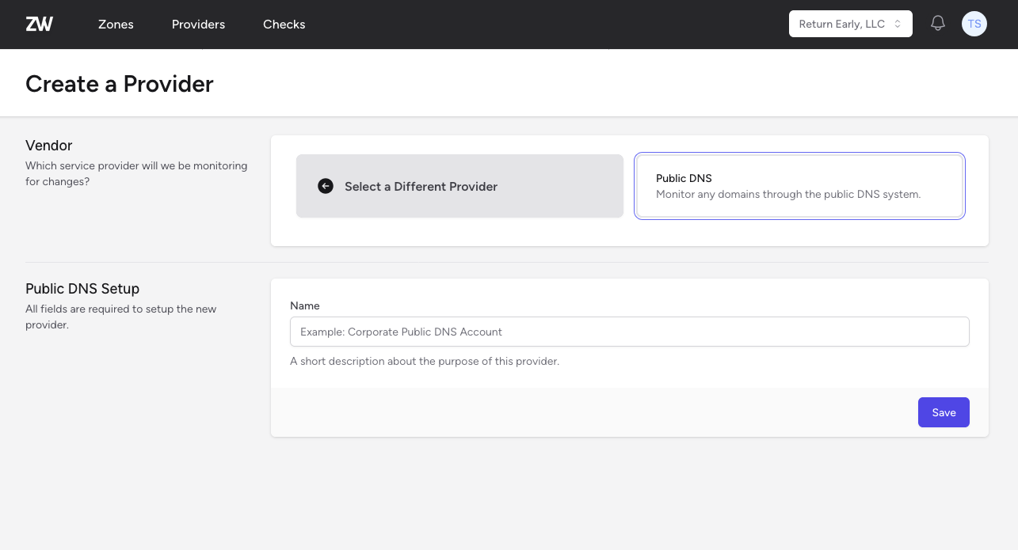Screen dimensions: 1018x550
Task: Open the Zones navigation menu
Action: point(116,24)
